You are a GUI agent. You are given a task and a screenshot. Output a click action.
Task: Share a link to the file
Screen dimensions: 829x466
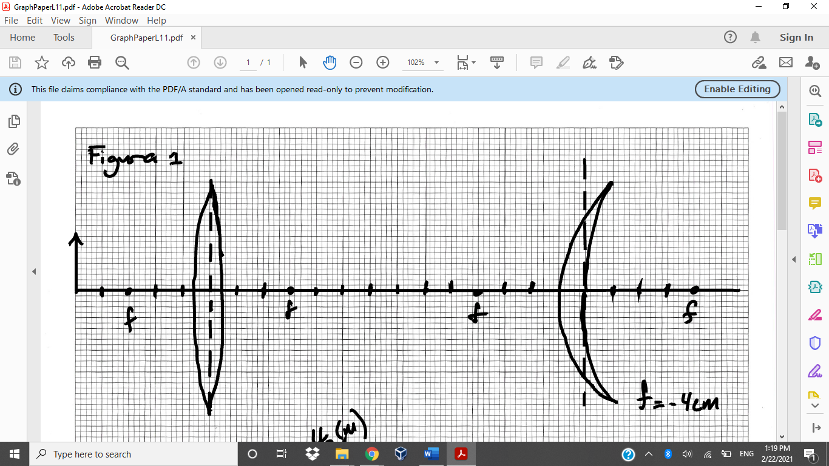click(759, 62)
